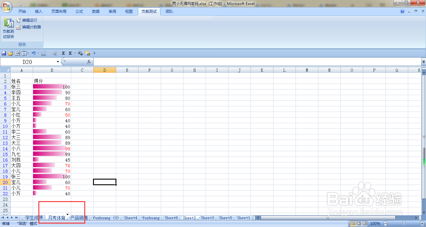Expand the formula bar
This screenshot has width=426, height=227.
click(x=424, y=62)
